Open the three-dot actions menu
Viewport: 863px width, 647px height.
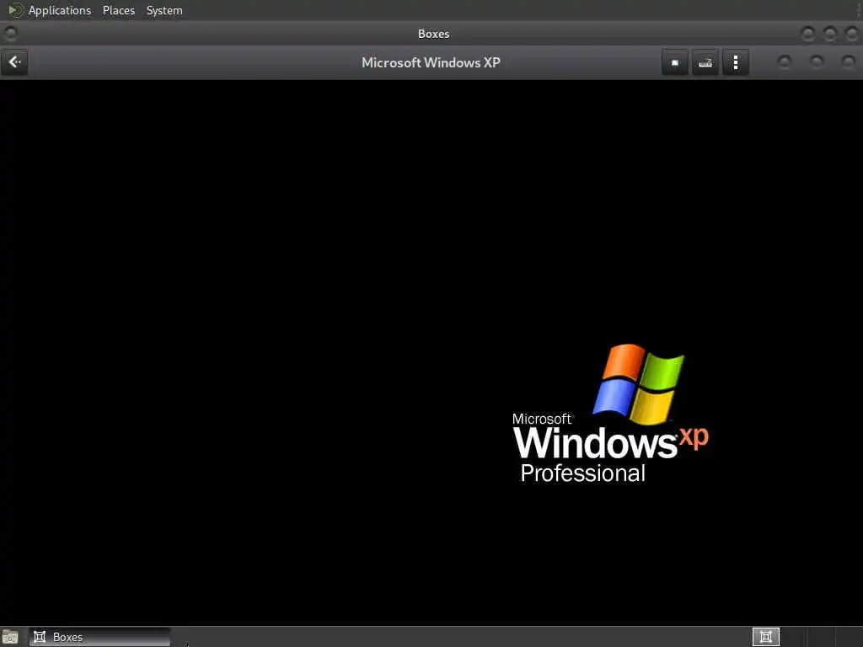coord(735,62)
